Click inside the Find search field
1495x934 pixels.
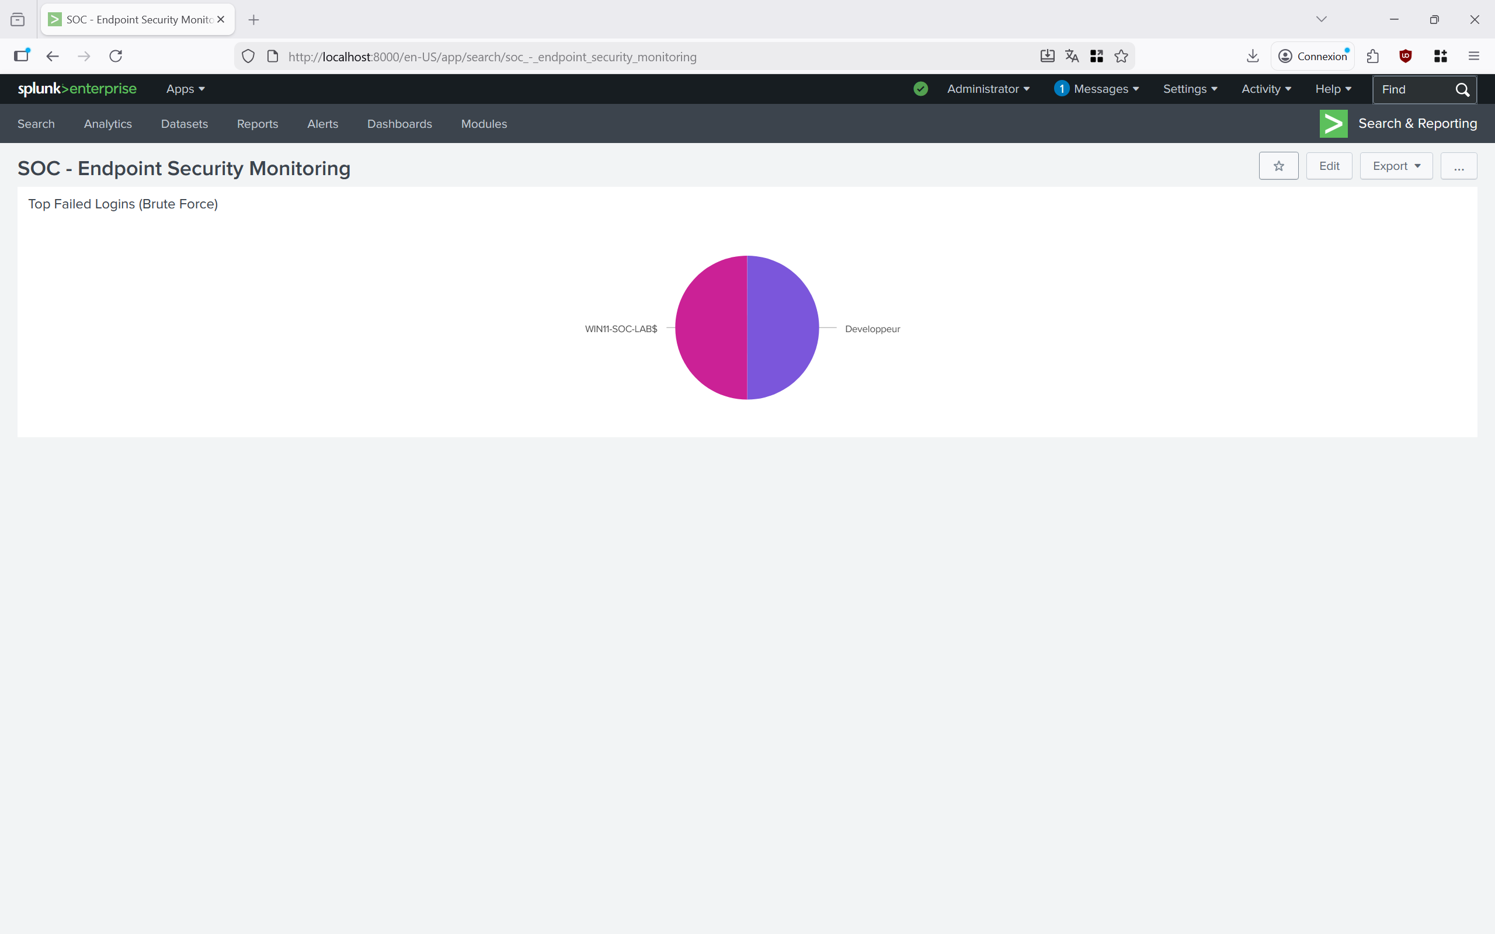tap(1411, 89)
